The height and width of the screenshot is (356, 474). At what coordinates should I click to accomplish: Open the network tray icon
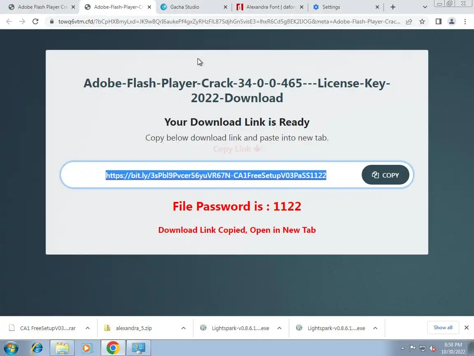[x=422, y=349]
